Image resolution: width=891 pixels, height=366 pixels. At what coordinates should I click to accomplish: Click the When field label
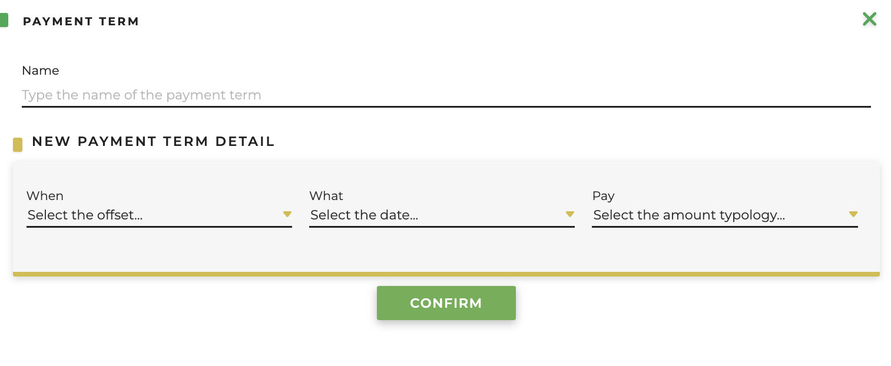pyautogui.click(x=45, y=196)
